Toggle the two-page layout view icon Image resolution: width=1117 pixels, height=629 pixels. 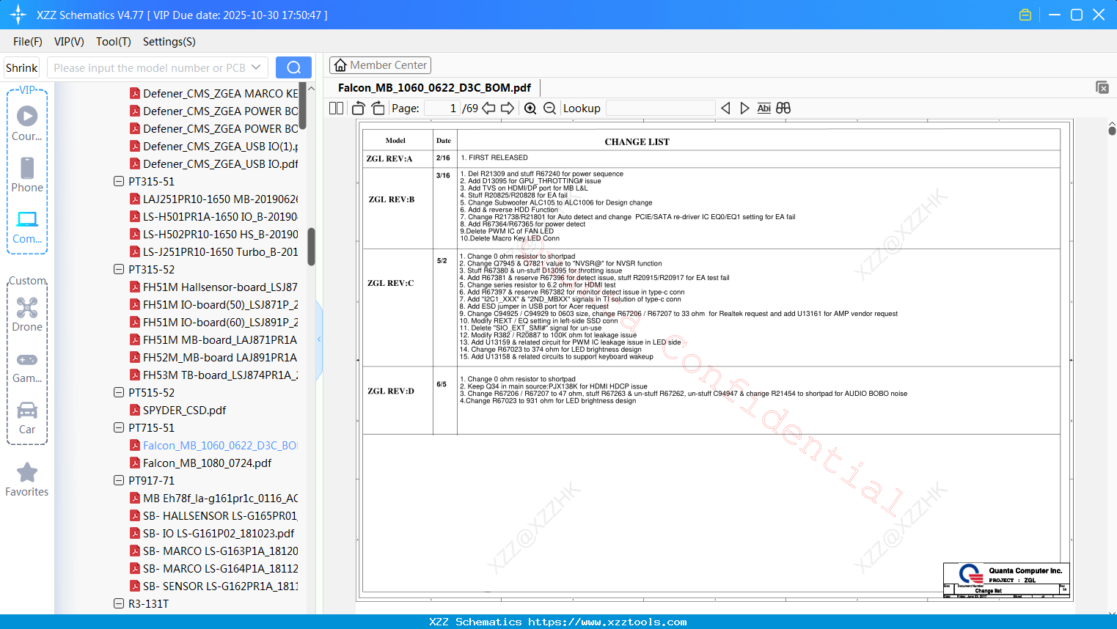(x=337, y=108)
